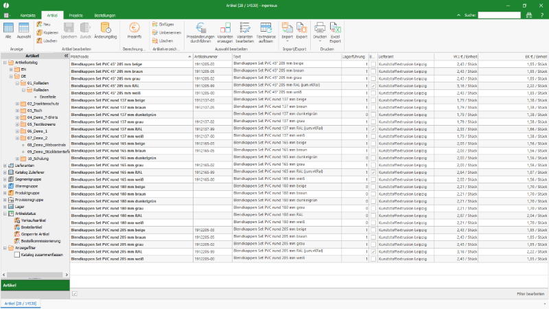Viewport: 549px width, 309px height.
Task: Toggle the filter checkbox in bottom bar
Action: [x=75, y=294]
